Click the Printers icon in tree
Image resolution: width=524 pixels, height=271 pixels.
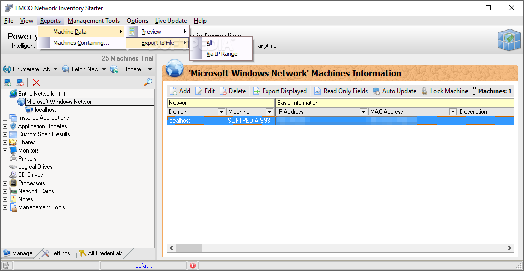pyautogui.click(x=13, y=159)
